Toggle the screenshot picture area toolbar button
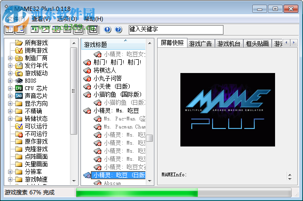Screen dimensions: 303x201 (20, 29)
